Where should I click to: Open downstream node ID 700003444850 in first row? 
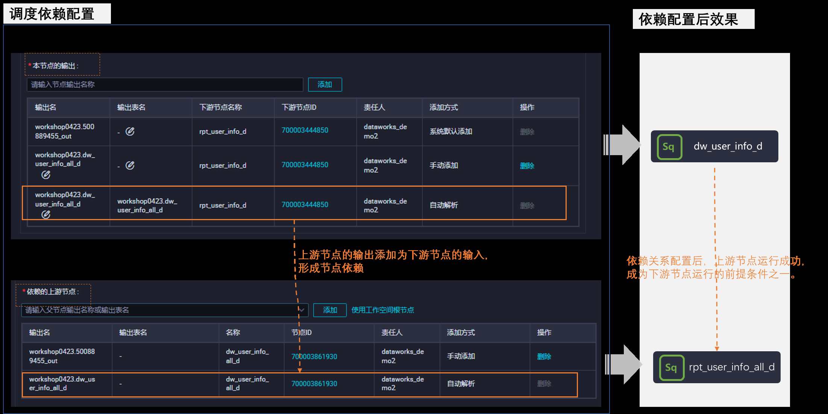point(305,130)
